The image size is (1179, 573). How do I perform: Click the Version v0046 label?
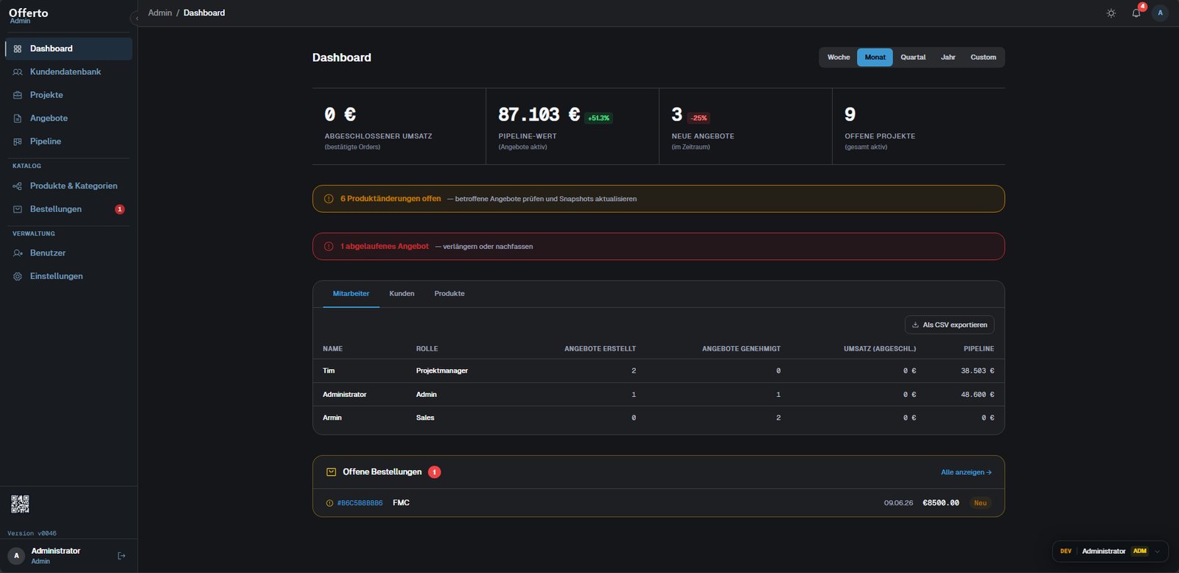point(32,533)
